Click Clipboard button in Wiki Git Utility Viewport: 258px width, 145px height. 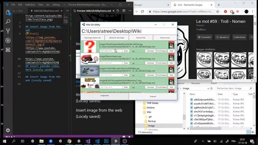click(153, 97)
